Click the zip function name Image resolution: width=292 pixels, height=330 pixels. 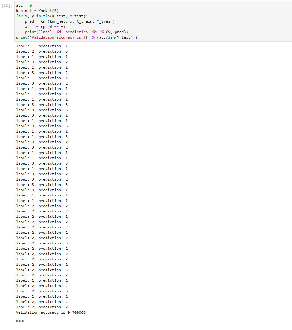(x=46, y=16)
